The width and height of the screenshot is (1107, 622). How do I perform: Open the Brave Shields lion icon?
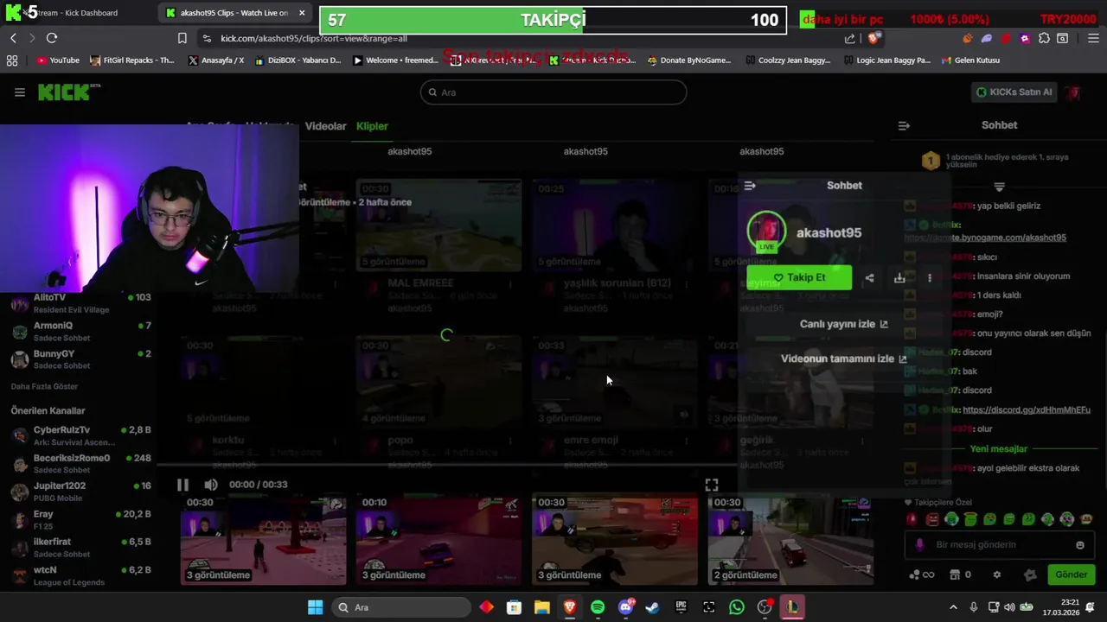(x=873, y=38)
